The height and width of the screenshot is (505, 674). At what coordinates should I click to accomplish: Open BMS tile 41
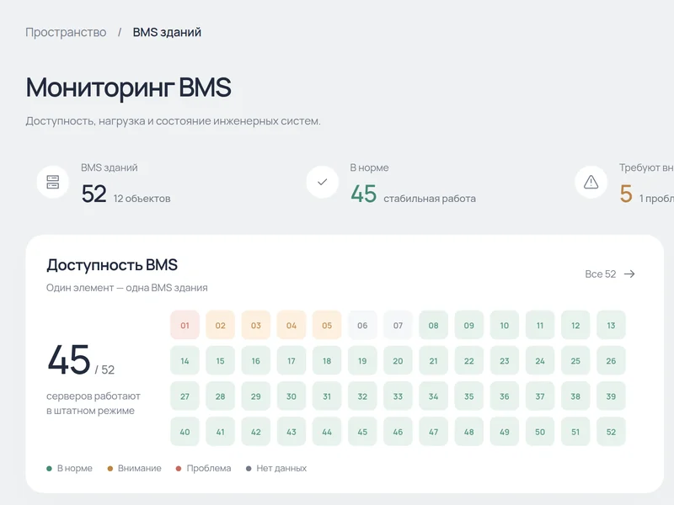[x=221, y=432]
